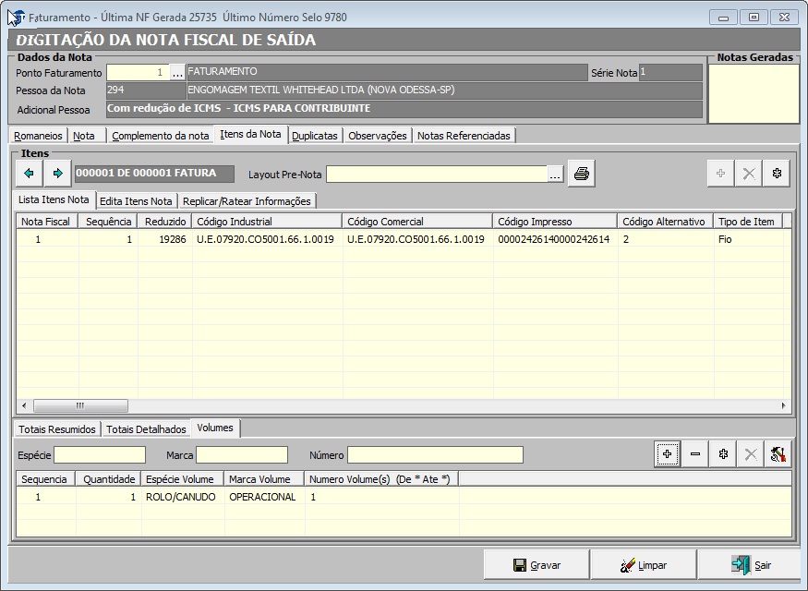This screenshot has width=808, height=591.
Task: Add a volume with the plus button
Action: [667, 453]
